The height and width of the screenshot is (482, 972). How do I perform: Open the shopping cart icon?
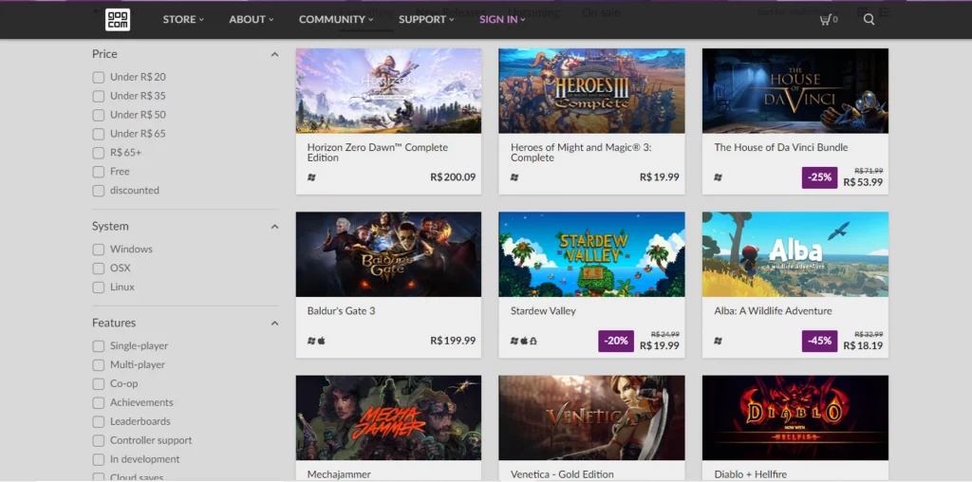pos(825,20)
